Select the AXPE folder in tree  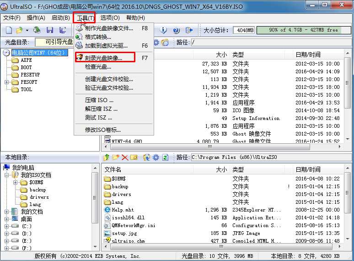tap(21, 60)
